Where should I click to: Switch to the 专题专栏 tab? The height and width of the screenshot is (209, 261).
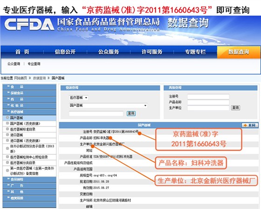[x=195, y=52]
